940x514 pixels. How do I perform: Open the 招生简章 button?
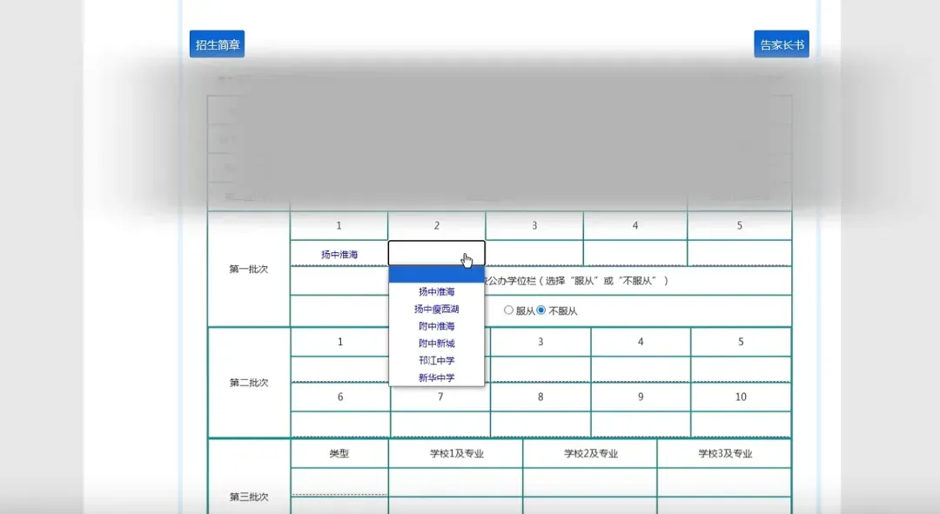[x=217, y=44]
